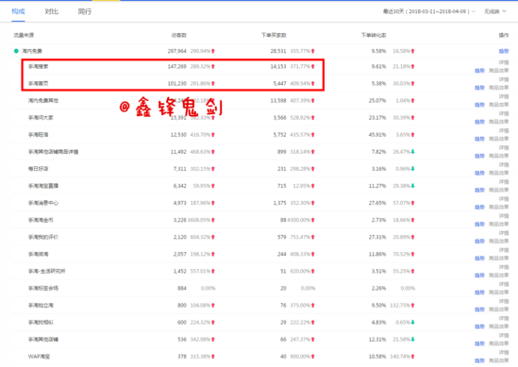Select the 手淘消息中心 source row label
Screen dimensions: 518x367
point(43,203)
